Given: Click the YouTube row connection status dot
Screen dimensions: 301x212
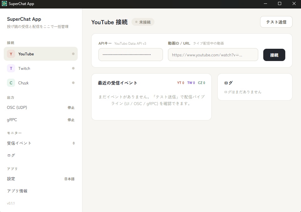Looking at the screenshot, I should 73,54.
